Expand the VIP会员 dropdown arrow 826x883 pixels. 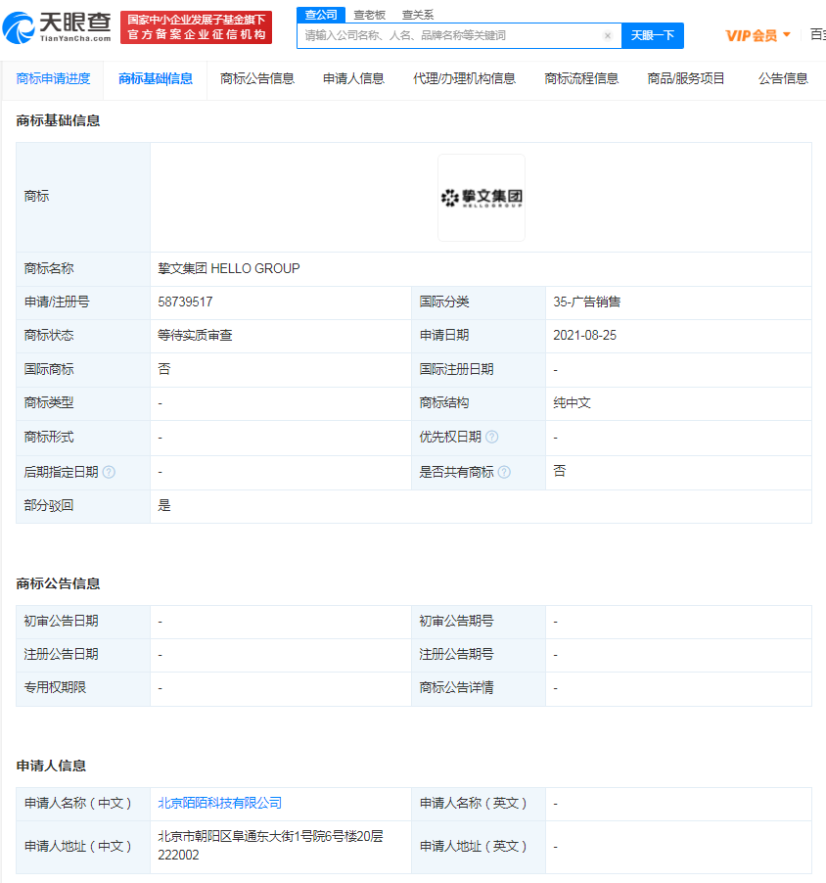[787, 35]
